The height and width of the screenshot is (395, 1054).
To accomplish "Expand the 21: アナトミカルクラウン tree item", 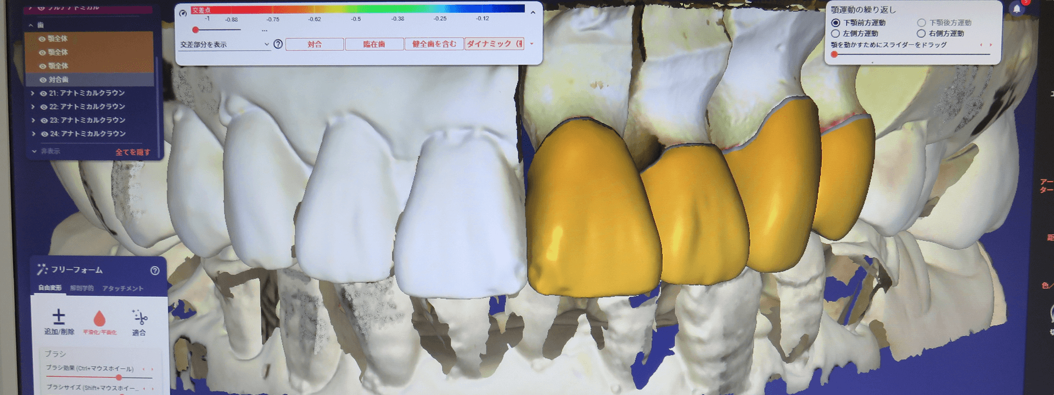I will coord(33,93).
